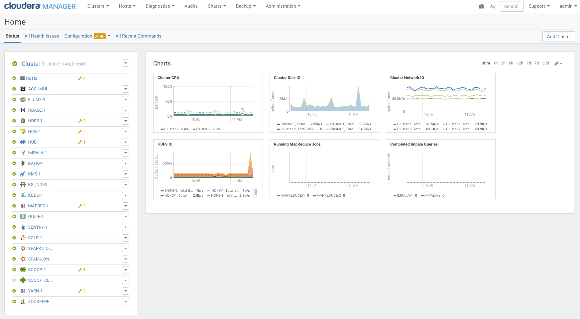Click Cluster 1 green health status icon
580x319 pixels.
(x=15, y=64)
